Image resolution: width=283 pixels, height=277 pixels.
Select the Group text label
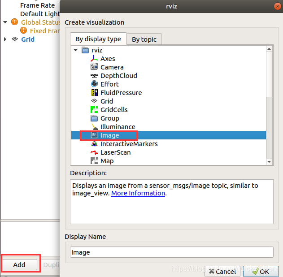110,118
